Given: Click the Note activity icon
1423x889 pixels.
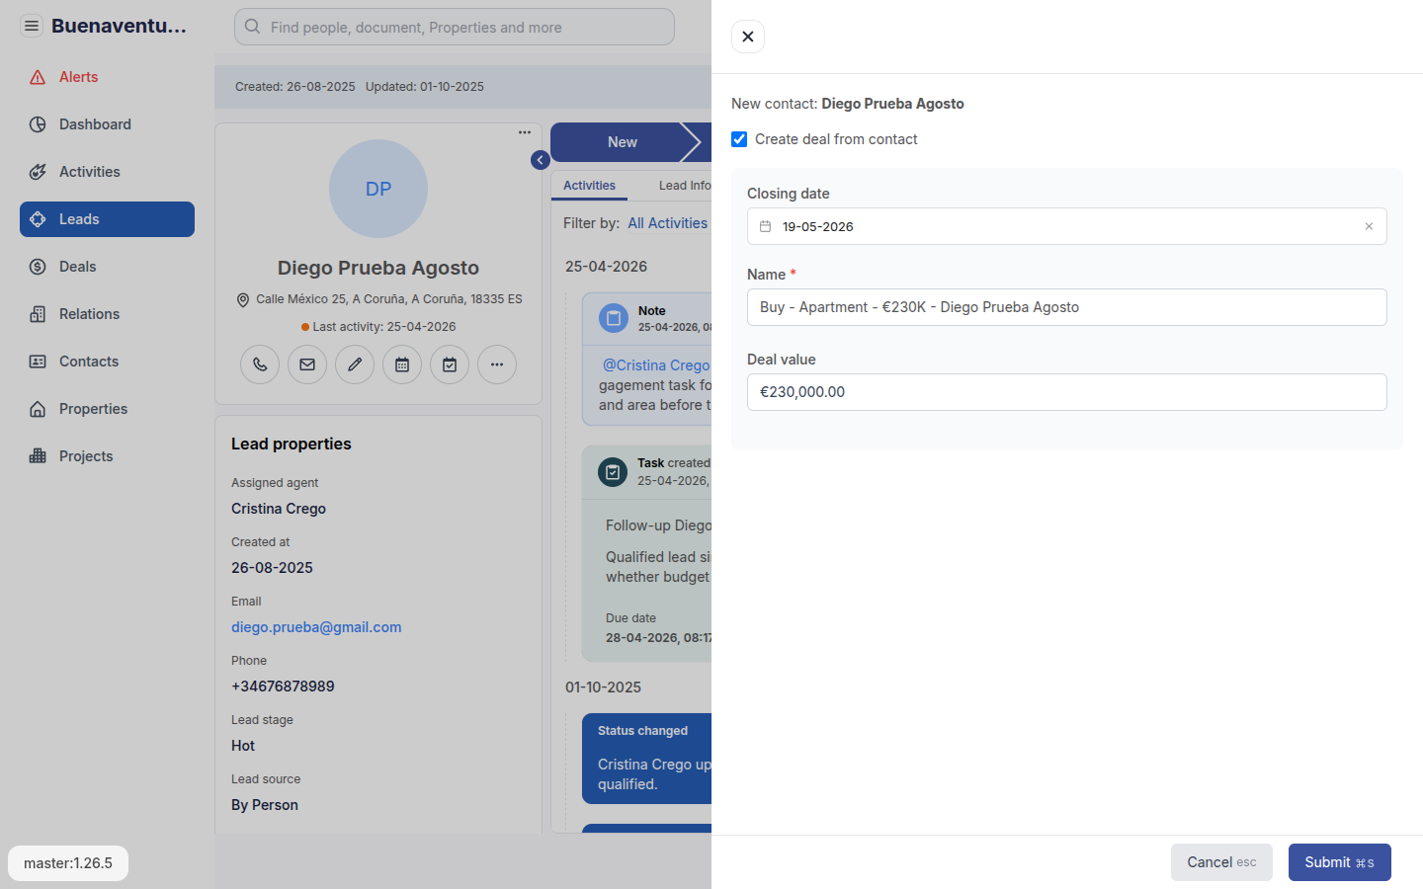Looking at the screenshot, I should click(x=614, y=318).
